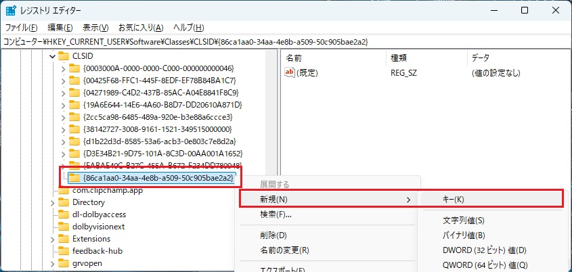Click the CLSID folder icon

click(64, 56)
